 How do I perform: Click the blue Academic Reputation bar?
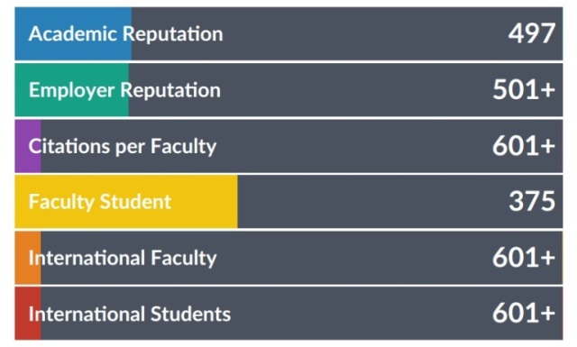click(x=73, y=33)
